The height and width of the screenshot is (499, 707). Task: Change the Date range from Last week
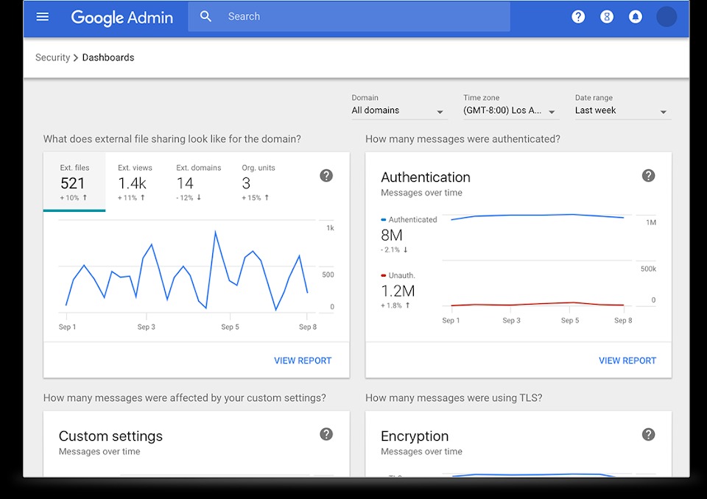[x=622, y=110]
